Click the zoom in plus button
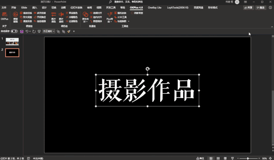 (x=259, y=158)
